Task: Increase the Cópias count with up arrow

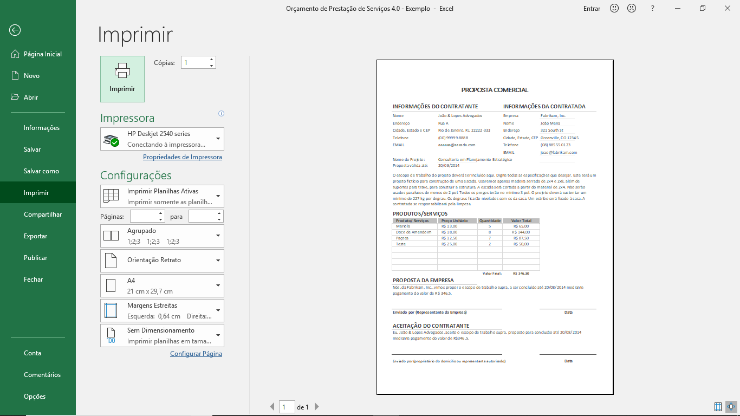Action: 212,59
